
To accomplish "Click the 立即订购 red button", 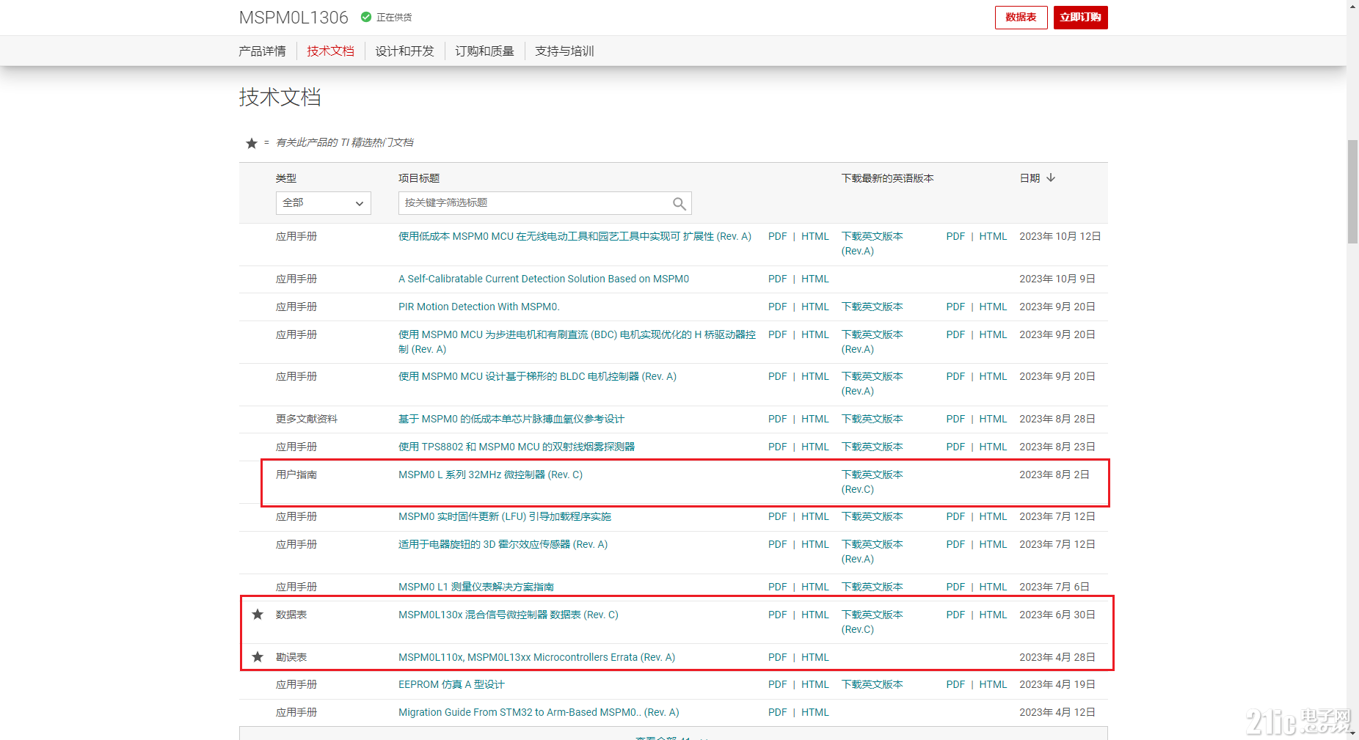I will pos(1080,18).
